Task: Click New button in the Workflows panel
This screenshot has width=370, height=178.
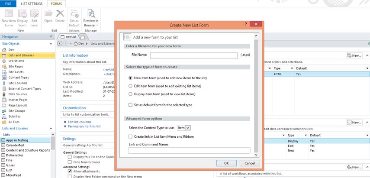Action: pyautogui.click(x=354, y=167)
